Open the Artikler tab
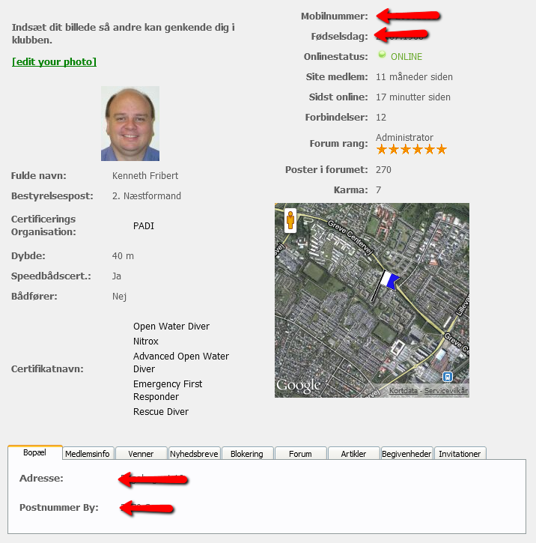The image size is (536, 543). tap(353, 453)
